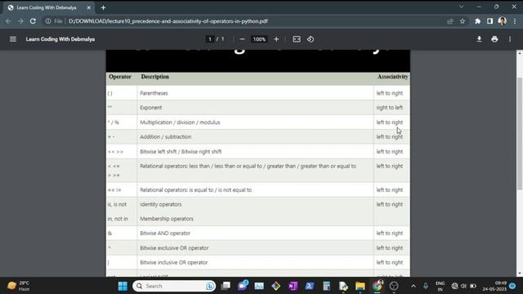
Task: Switch the ENG IN input language
Action: (x=440, y=286)
